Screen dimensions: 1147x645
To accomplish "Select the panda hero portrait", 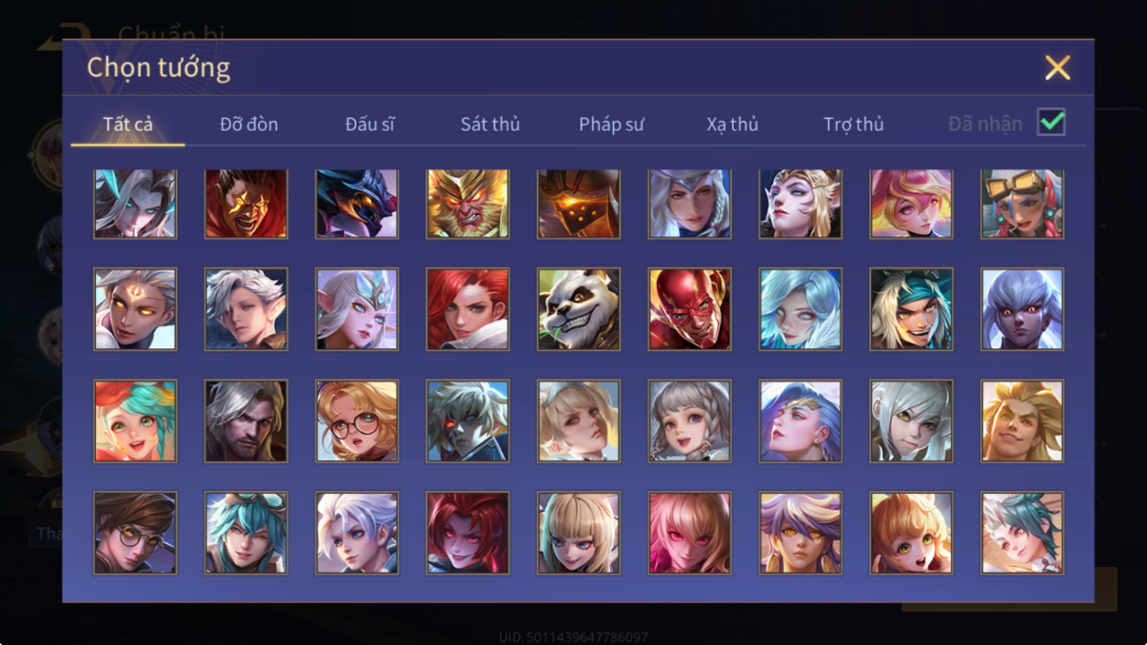I will [x=579, y=309].
